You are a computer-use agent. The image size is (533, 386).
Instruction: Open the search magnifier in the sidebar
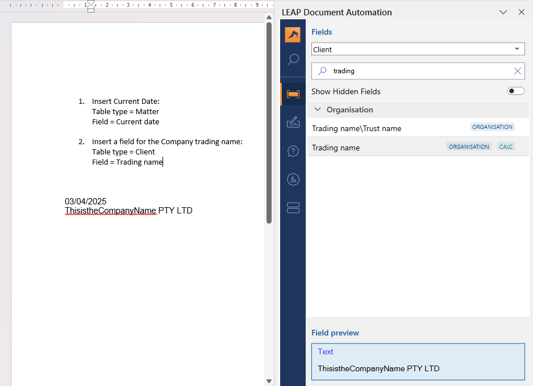(293, 60)
